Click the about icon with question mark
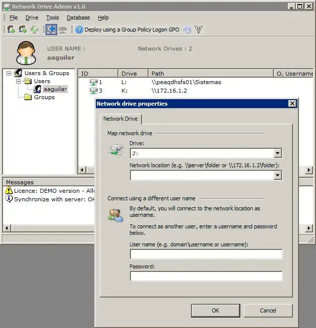This screenshot has height=328, width=316. (187, 30)
